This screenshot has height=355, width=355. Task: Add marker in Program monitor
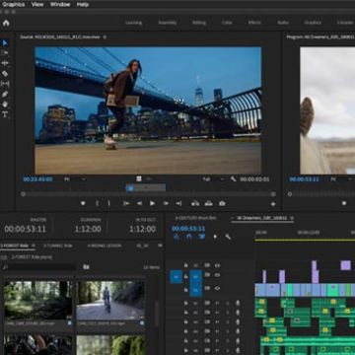coord(344,203)
